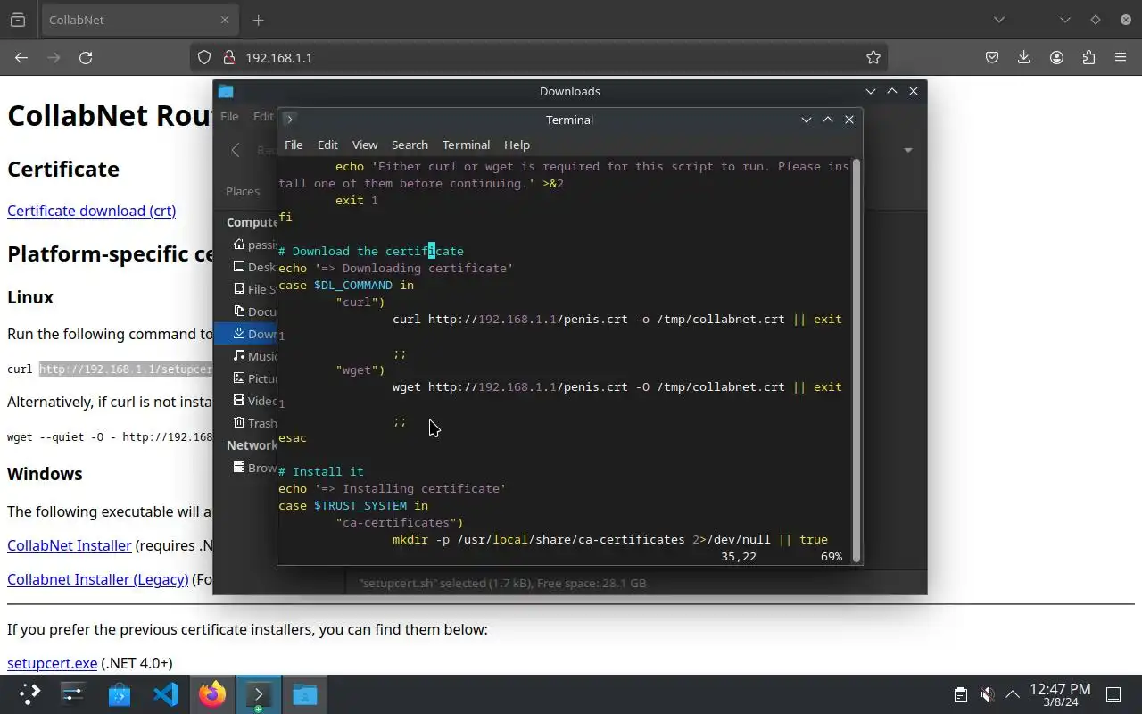The width and height of the screenshot is (1142, 714).
Task: Open the KDE application launcher
Action: (29, 694)
